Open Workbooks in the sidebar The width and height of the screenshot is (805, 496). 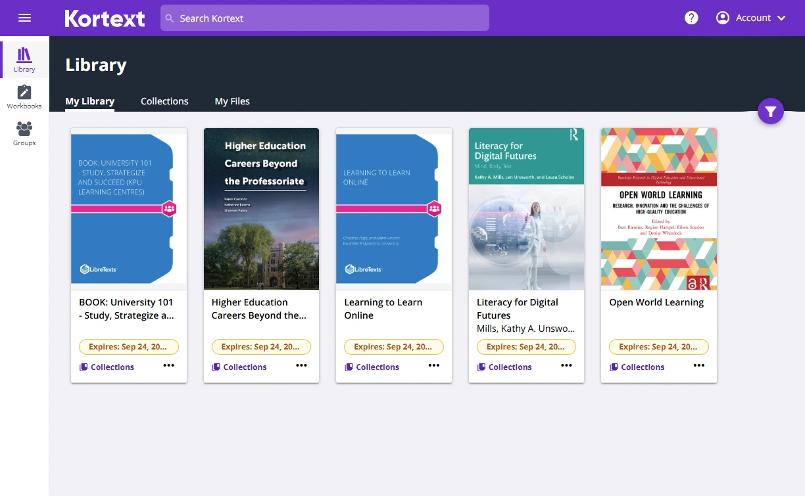click(24, 97)
